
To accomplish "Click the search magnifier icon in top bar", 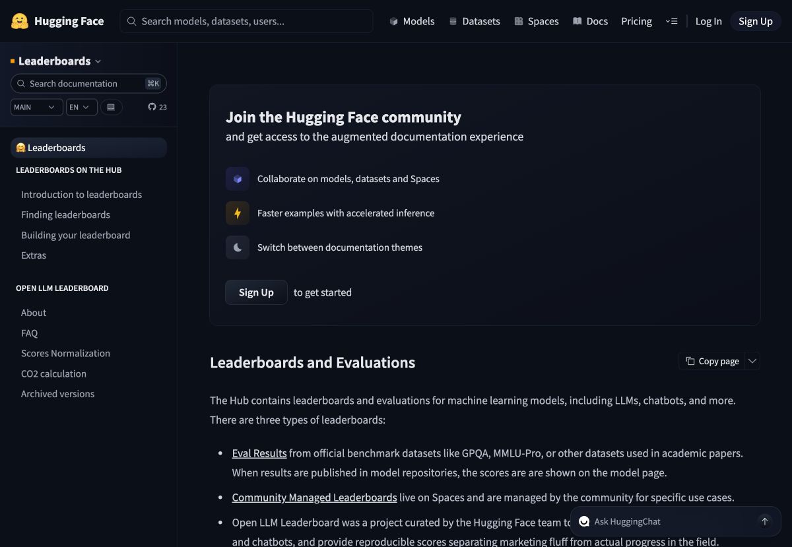I will coord(131,21).
